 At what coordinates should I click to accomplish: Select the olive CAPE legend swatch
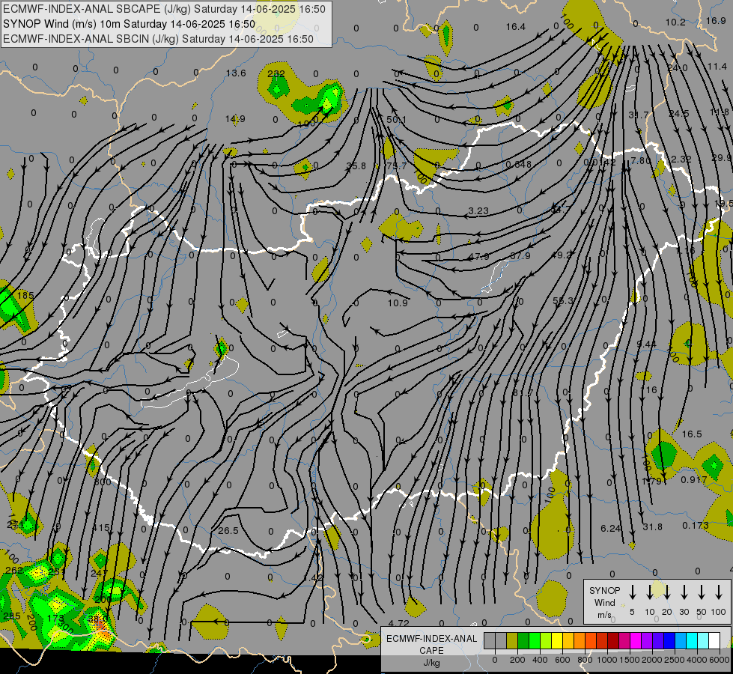(x=512, y=640)
